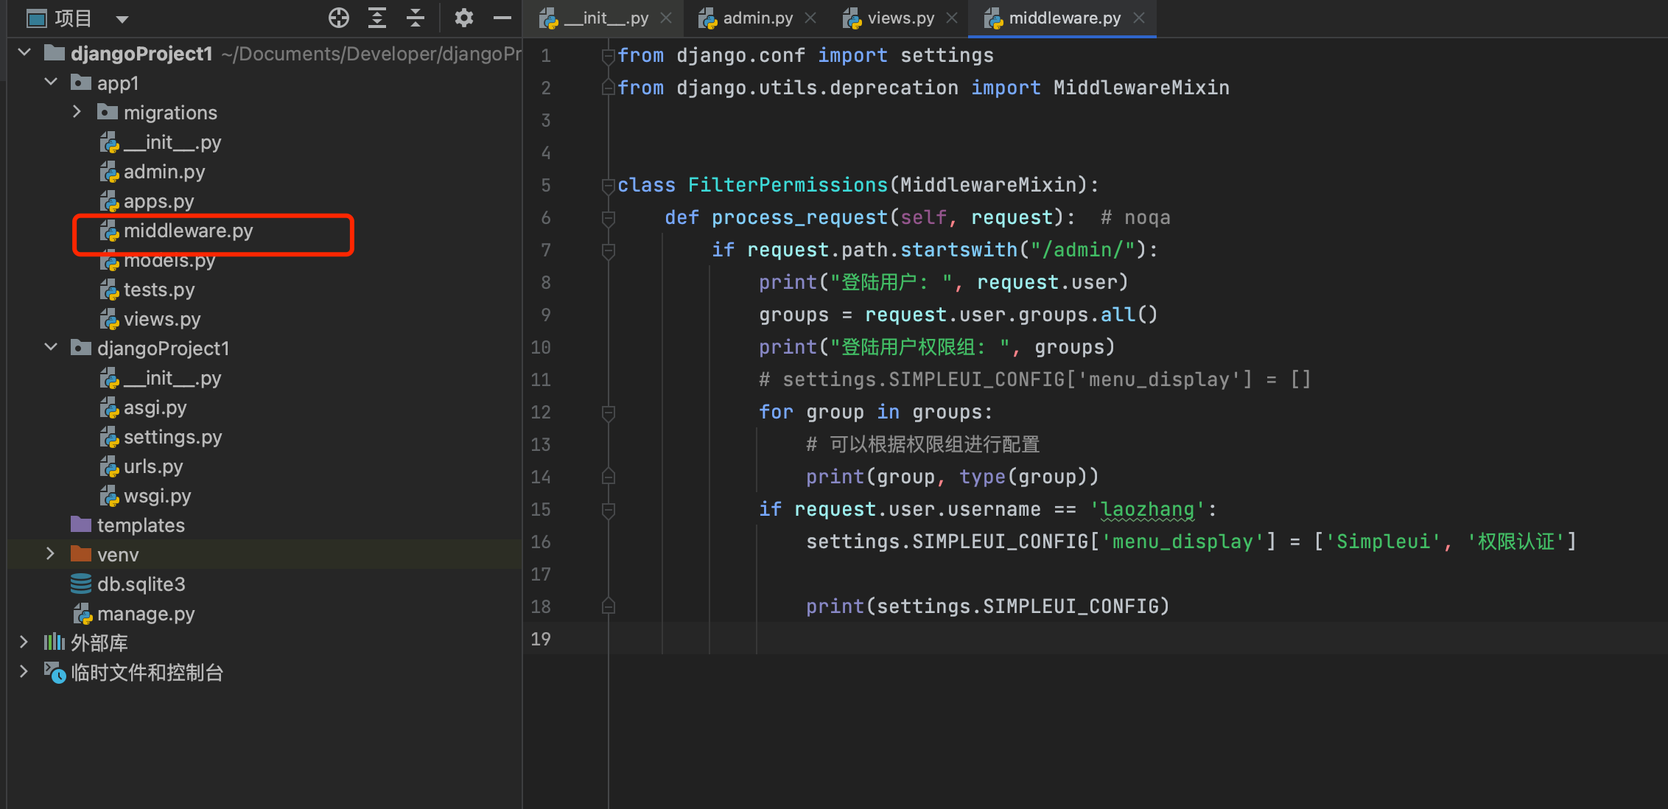Select views.py in project tree
Image resolution: width=1668 pixels, height=809 pixels.
(x=162, y=319)
